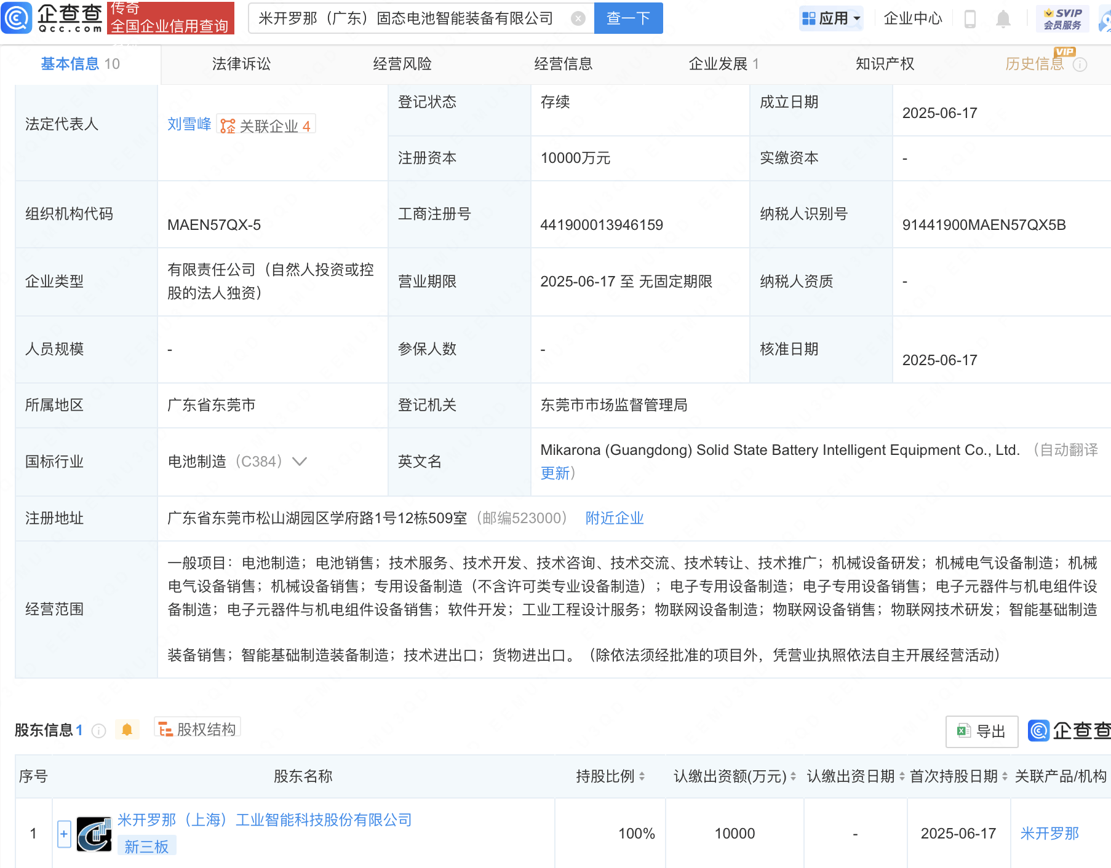Click info icon next to 股东信息

pyautogui.click(x=98, y=730)
